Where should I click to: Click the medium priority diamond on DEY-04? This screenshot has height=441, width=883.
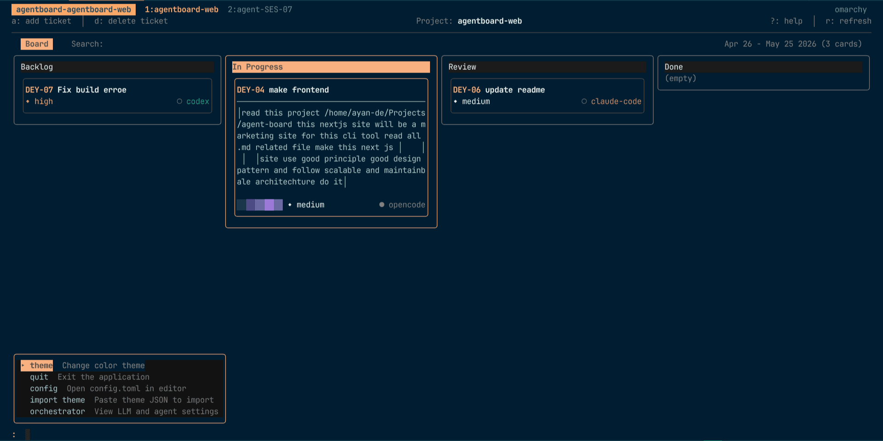289,205
